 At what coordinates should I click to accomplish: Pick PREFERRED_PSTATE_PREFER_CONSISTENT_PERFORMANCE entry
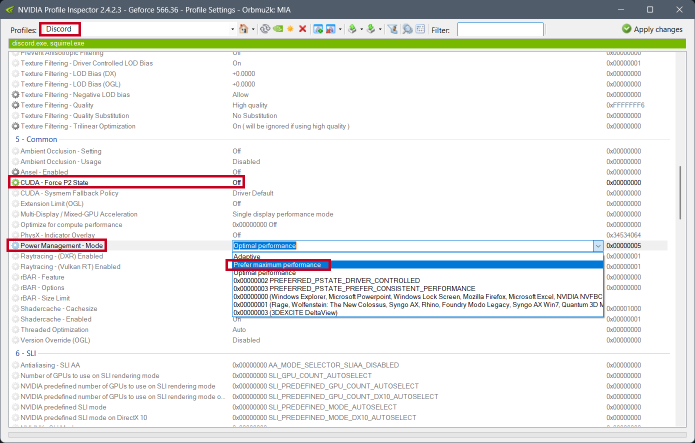click(x=417, y=288)
